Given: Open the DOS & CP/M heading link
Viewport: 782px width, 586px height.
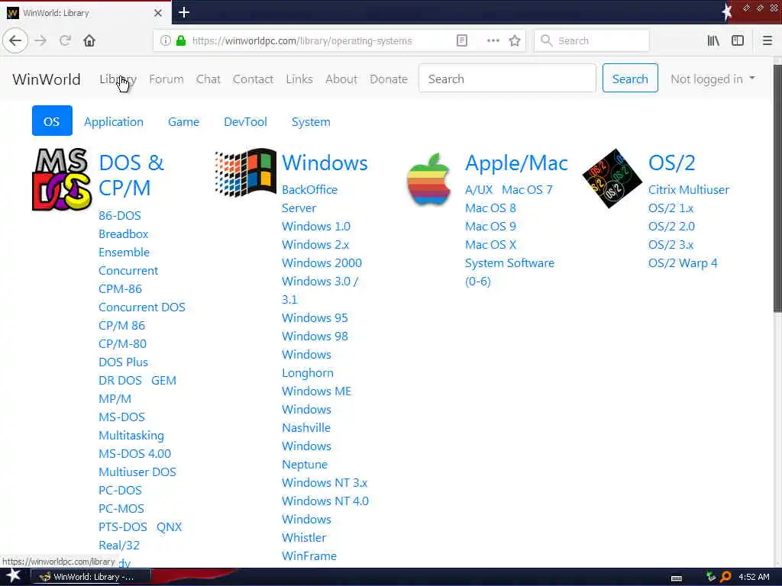Looking at the screenshot, I should pyautogui.click(x=131, y=175).
